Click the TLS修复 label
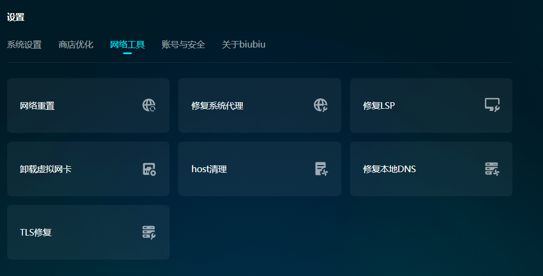The height and width of the screenshot is (276, 543). coord(36,232)
